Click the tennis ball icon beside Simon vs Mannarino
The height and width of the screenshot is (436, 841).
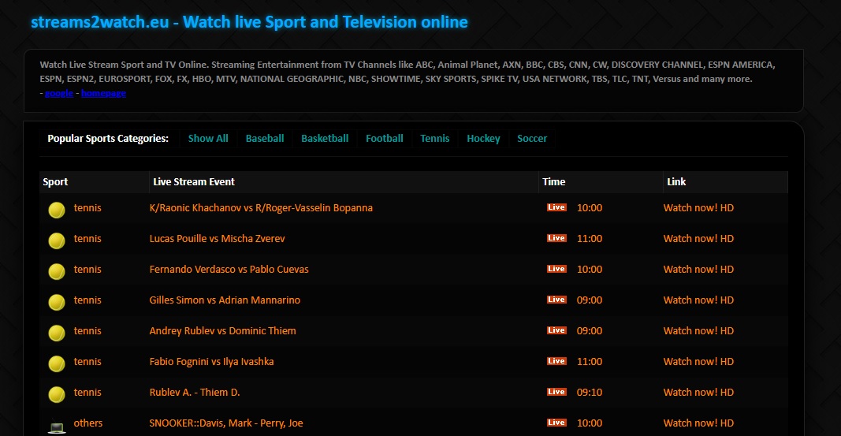click(x=57, y=302)
